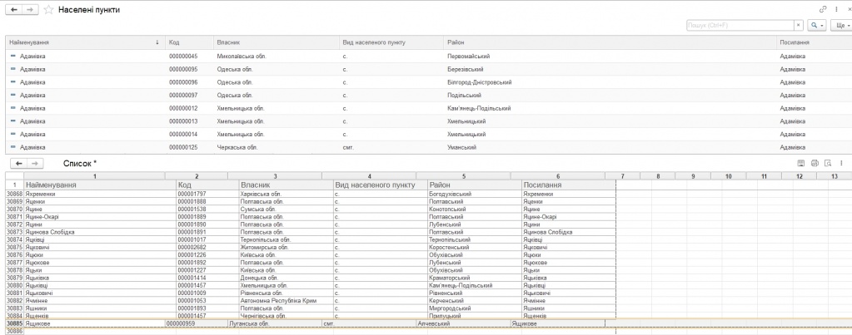This screenshot has height=335, width=852.
Task: Click the copy link icon at top right
Action: point(824,8)
